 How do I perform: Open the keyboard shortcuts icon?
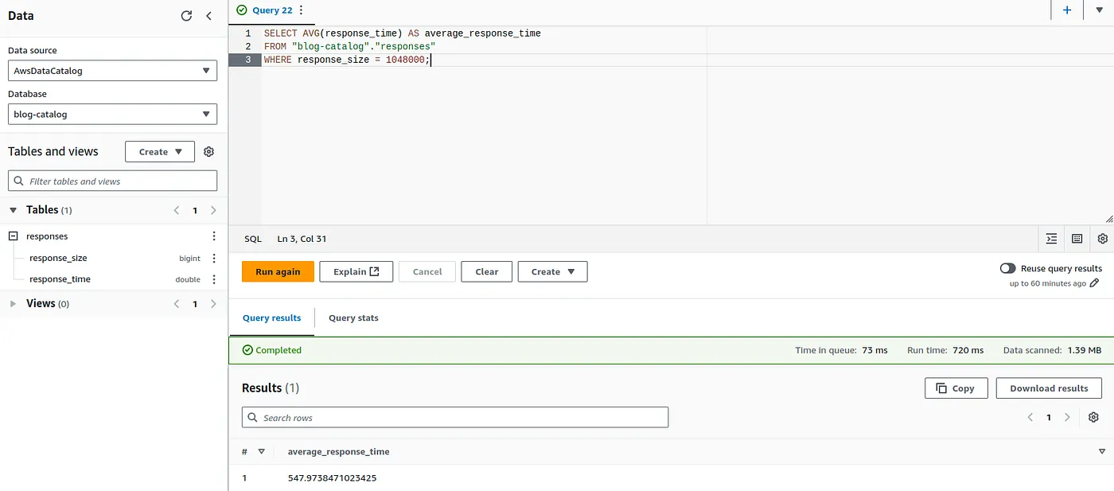[x=1077, y=239]
